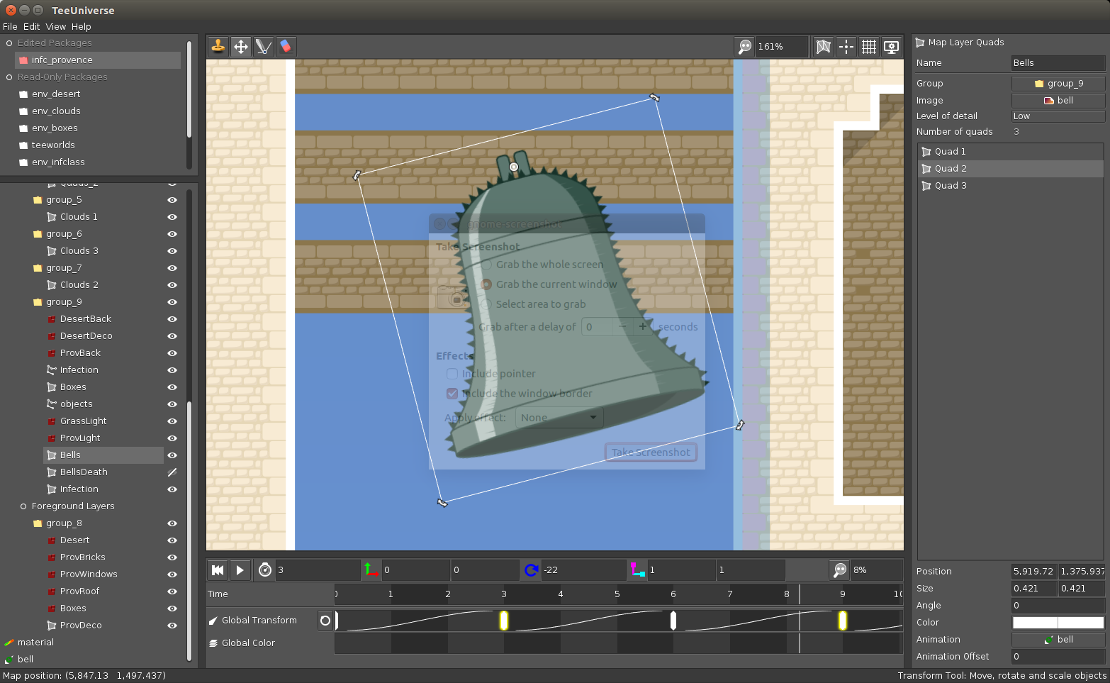
Task: Select the Stamp tool
Action: (218, 47)
